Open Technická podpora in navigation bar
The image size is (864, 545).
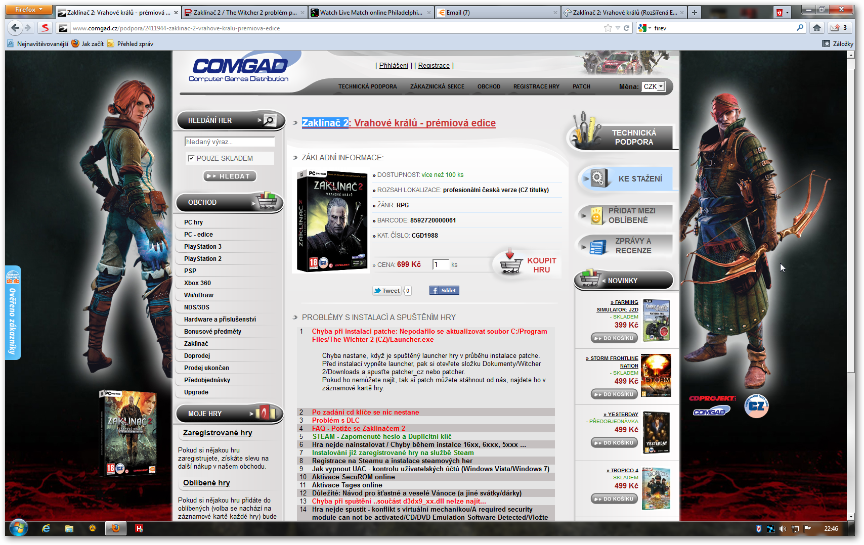(367, 86)
